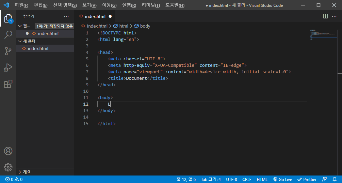
Task: Click the meta charset UTF-8 line
Action: tap(136, 59)
